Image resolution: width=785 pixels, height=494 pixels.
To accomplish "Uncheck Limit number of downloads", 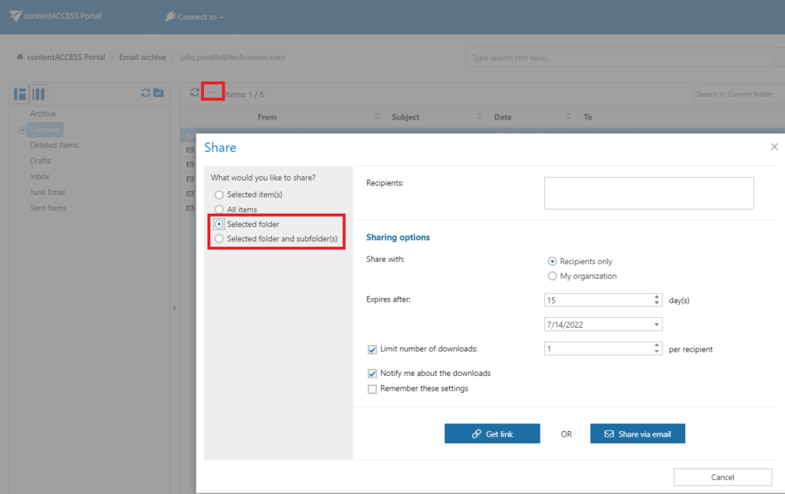I will [373, 348].
